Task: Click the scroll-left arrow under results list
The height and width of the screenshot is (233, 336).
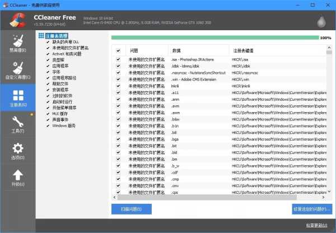Action: (114, 197)
